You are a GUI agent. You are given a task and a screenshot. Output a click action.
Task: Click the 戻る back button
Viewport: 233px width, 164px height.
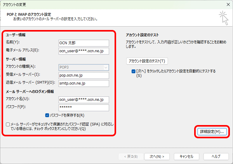tap(130, 156)
